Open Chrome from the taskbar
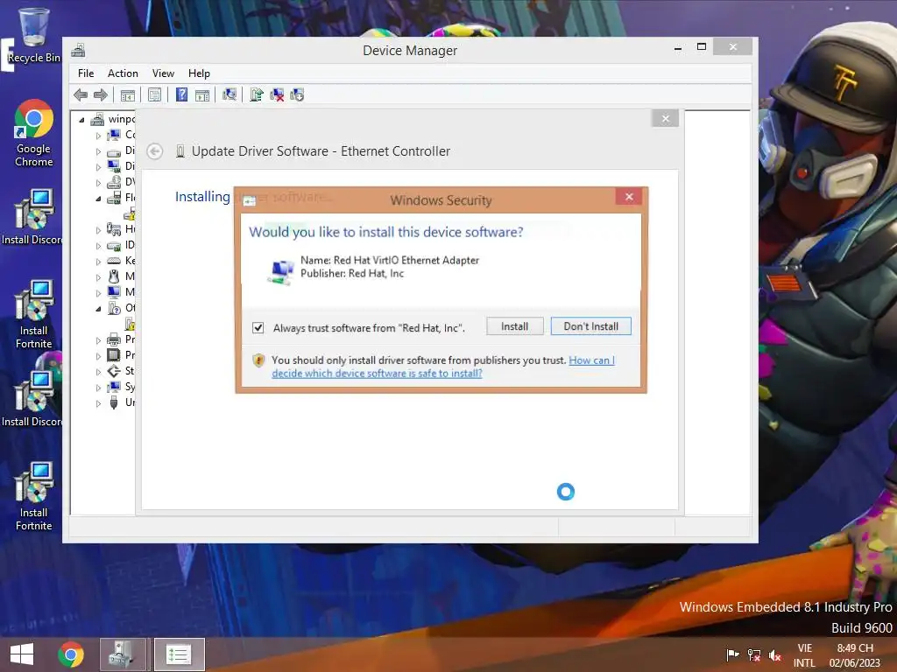Viewport: 897px width, 672px height. coord(71,654)
